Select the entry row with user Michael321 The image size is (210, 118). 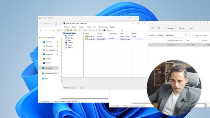pyautogui.click(x=114, y=39)
